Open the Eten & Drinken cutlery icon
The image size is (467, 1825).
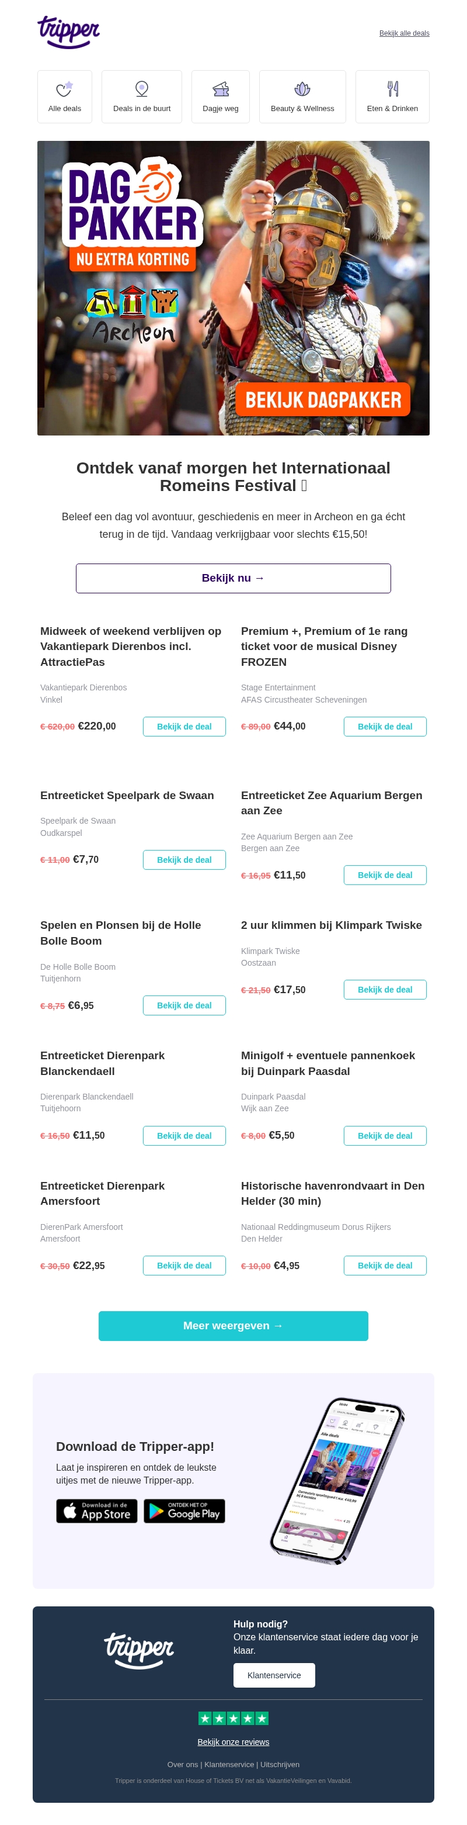[x=392, y=89]
